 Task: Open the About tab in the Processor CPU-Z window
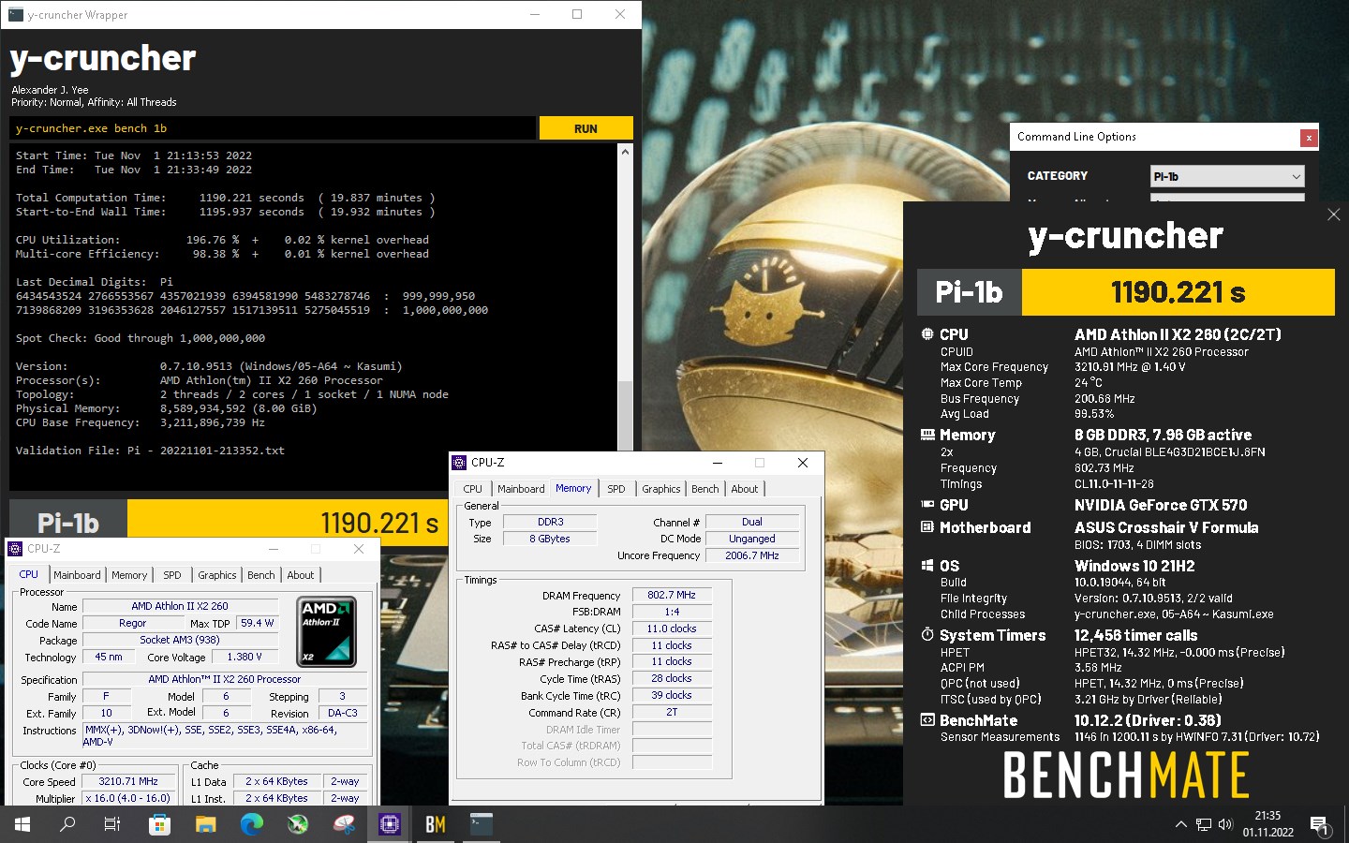[x=301, y=575]
